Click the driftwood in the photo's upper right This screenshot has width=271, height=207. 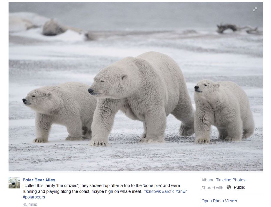click(x=239, y=29)
